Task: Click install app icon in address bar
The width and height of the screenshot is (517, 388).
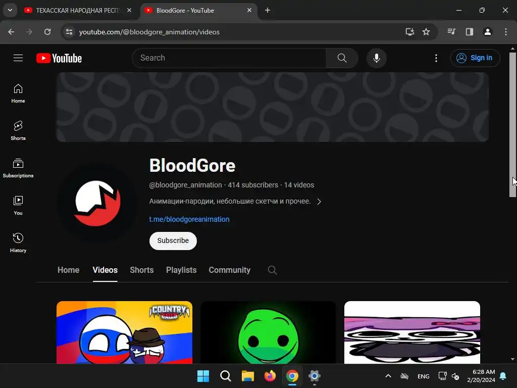Action: click(409, 32)
